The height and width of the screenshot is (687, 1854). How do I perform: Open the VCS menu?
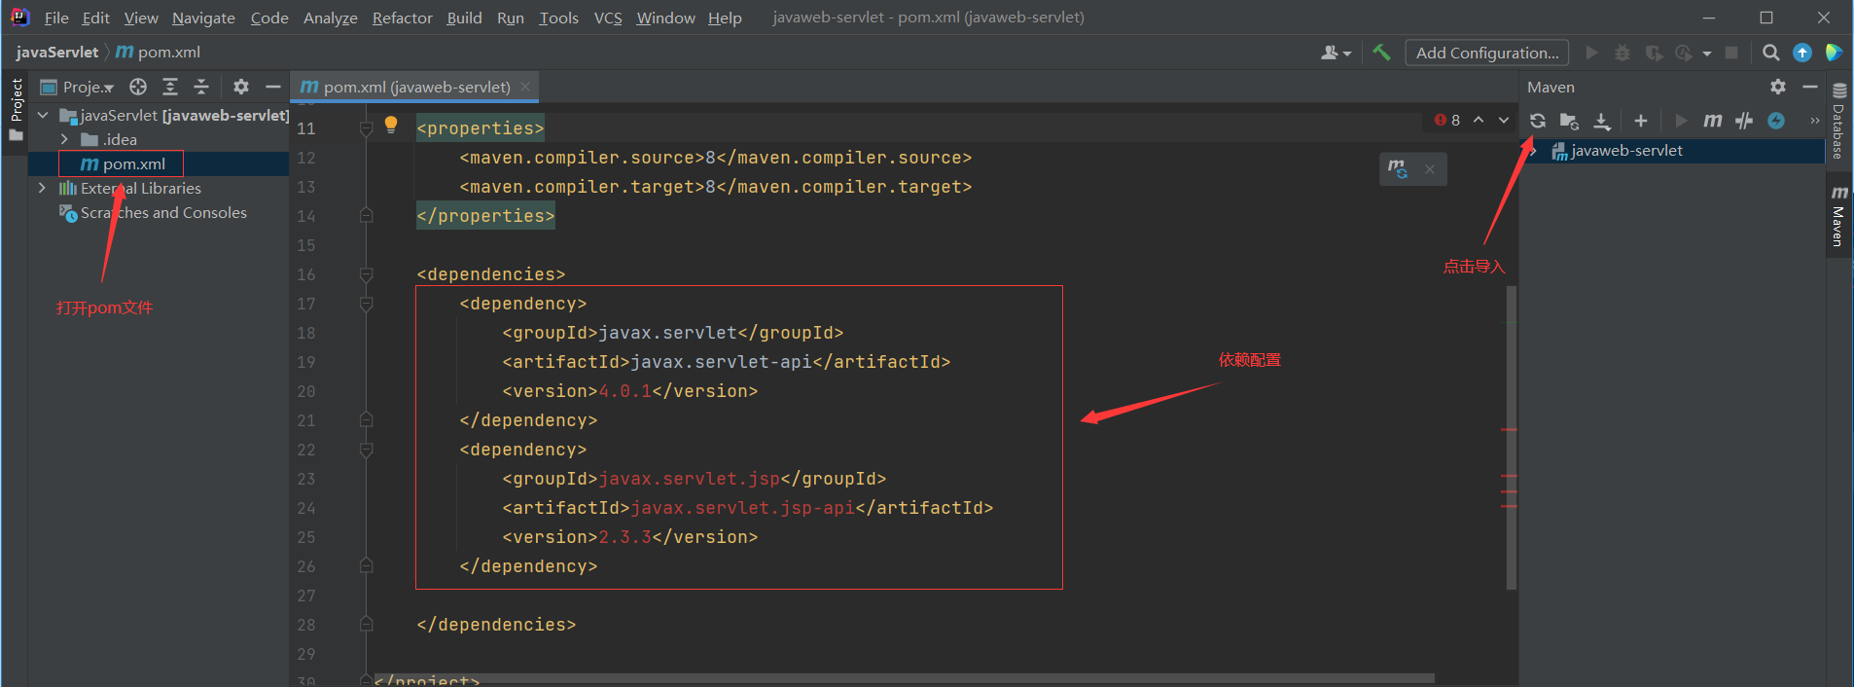pyautogui.click(x=608, y=18)
